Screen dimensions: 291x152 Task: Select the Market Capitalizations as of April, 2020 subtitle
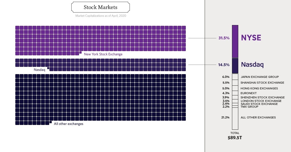pyautogui.click(x=101, y=16)
